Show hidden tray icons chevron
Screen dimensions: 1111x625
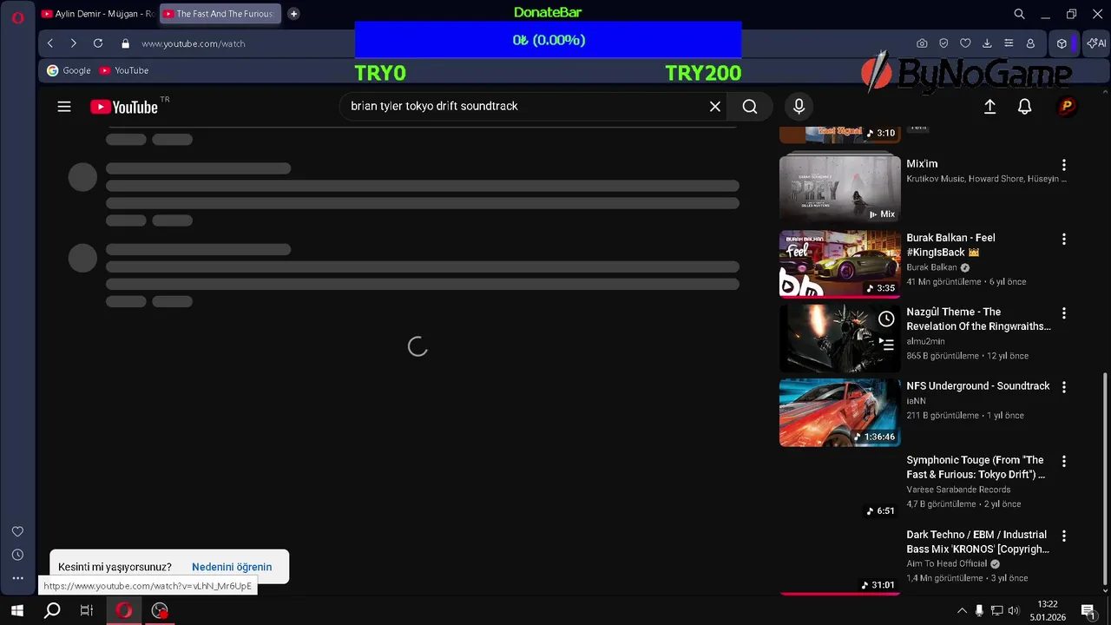962,611
